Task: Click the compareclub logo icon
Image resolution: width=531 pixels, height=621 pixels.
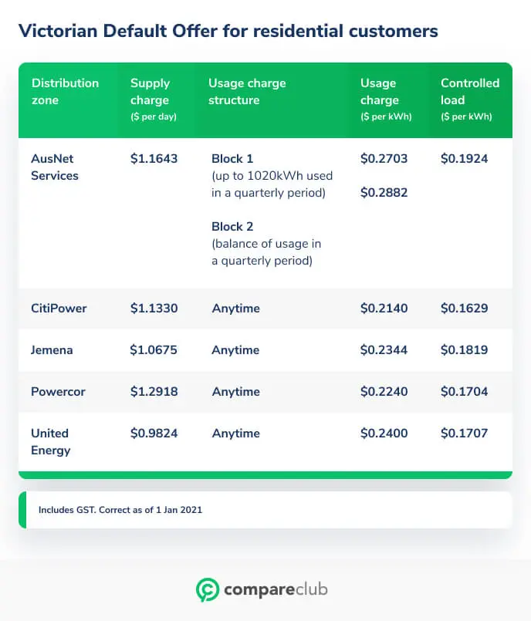Action: pyautogui.click(x=208, y=589)
